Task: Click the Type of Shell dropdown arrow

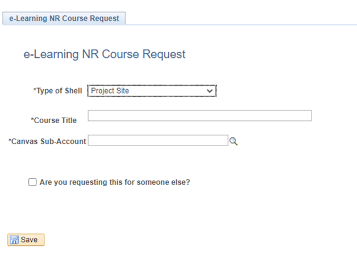Action: tap(210, 91)
